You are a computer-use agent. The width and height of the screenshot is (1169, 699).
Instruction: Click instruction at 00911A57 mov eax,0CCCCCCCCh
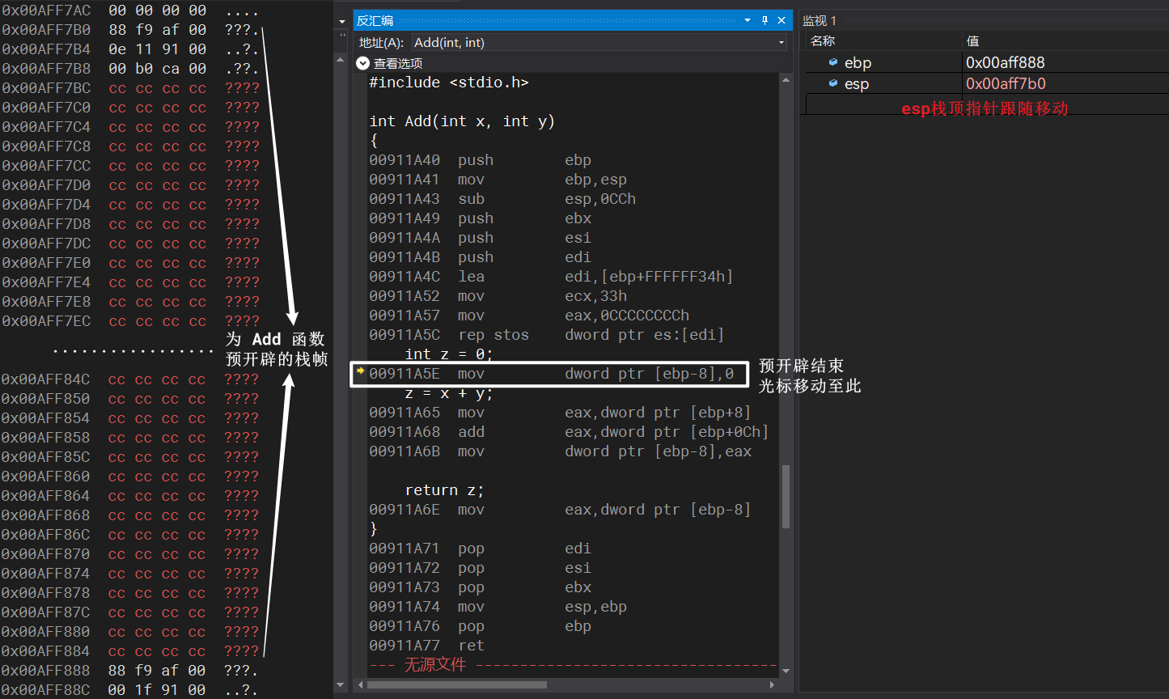pos(529,316)
